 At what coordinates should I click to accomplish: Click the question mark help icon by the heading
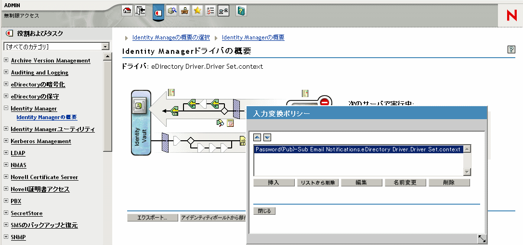(x=511, y=49)
